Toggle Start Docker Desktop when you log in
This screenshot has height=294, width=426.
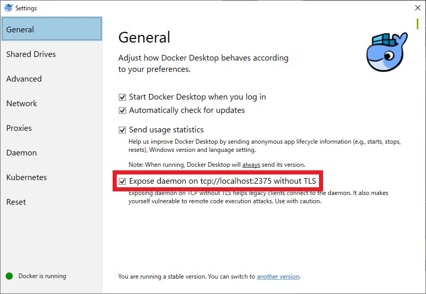(122, 97)
